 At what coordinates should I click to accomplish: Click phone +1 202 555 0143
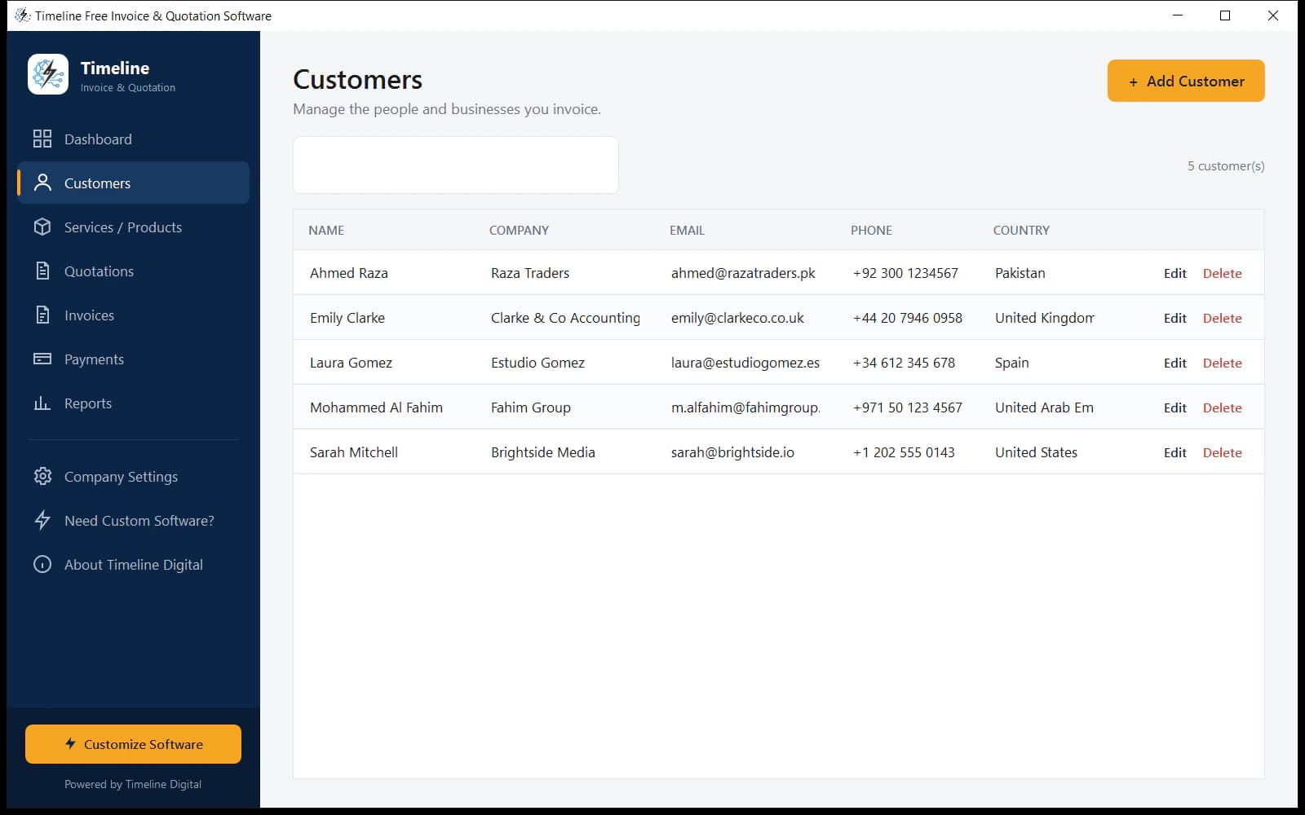pyautogui.click(x=903, y=452)
